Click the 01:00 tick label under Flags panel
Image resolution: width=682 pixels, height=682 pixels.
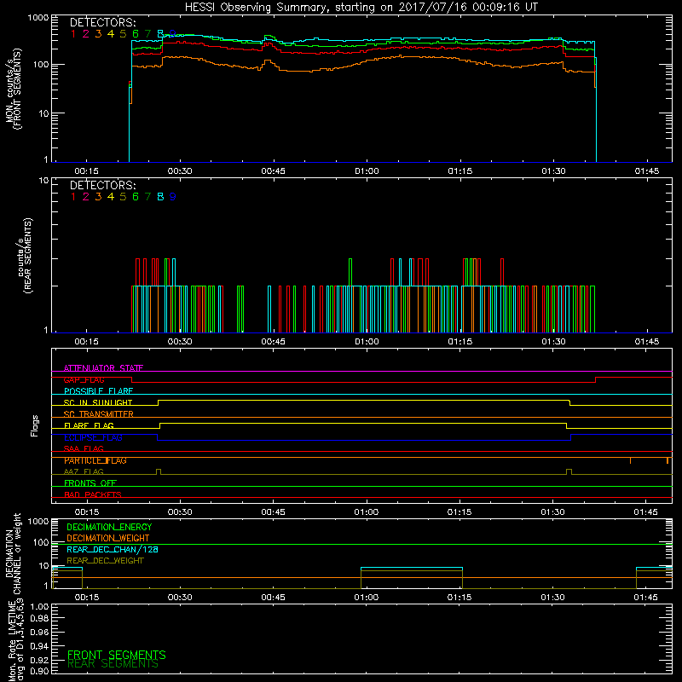click(367, 512)
